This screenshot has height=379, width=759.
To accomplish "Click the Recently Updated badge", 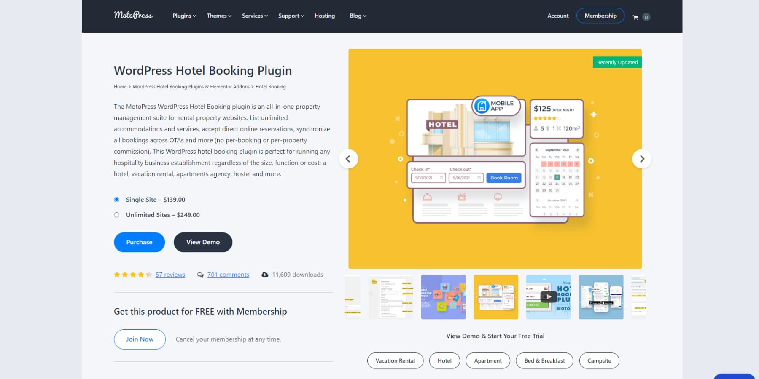I will click(617, 62).
